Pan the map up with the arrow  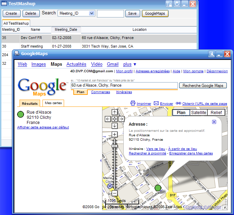pos(114,112)
